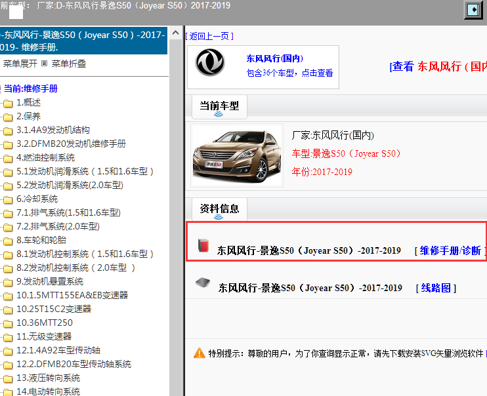Expand 12.2.DFMB20车型传动轴系统

tap(74, 364)
